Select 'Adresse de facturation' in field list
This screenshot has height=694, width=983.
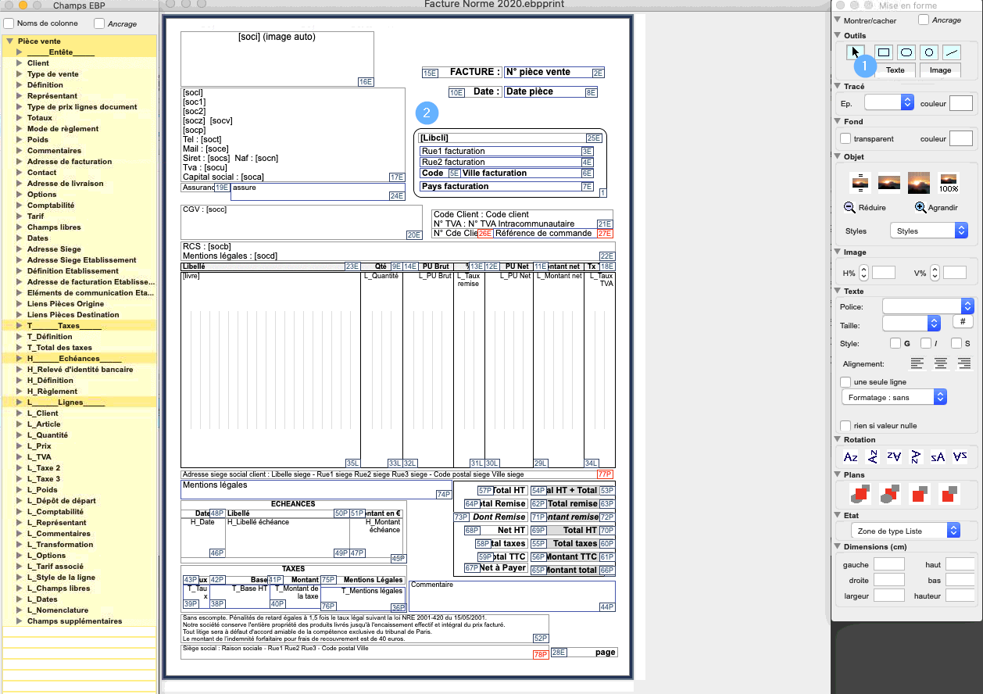coord(70,162)
